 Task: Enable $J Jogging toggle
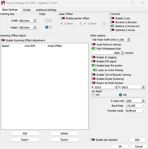click(94, 57)
